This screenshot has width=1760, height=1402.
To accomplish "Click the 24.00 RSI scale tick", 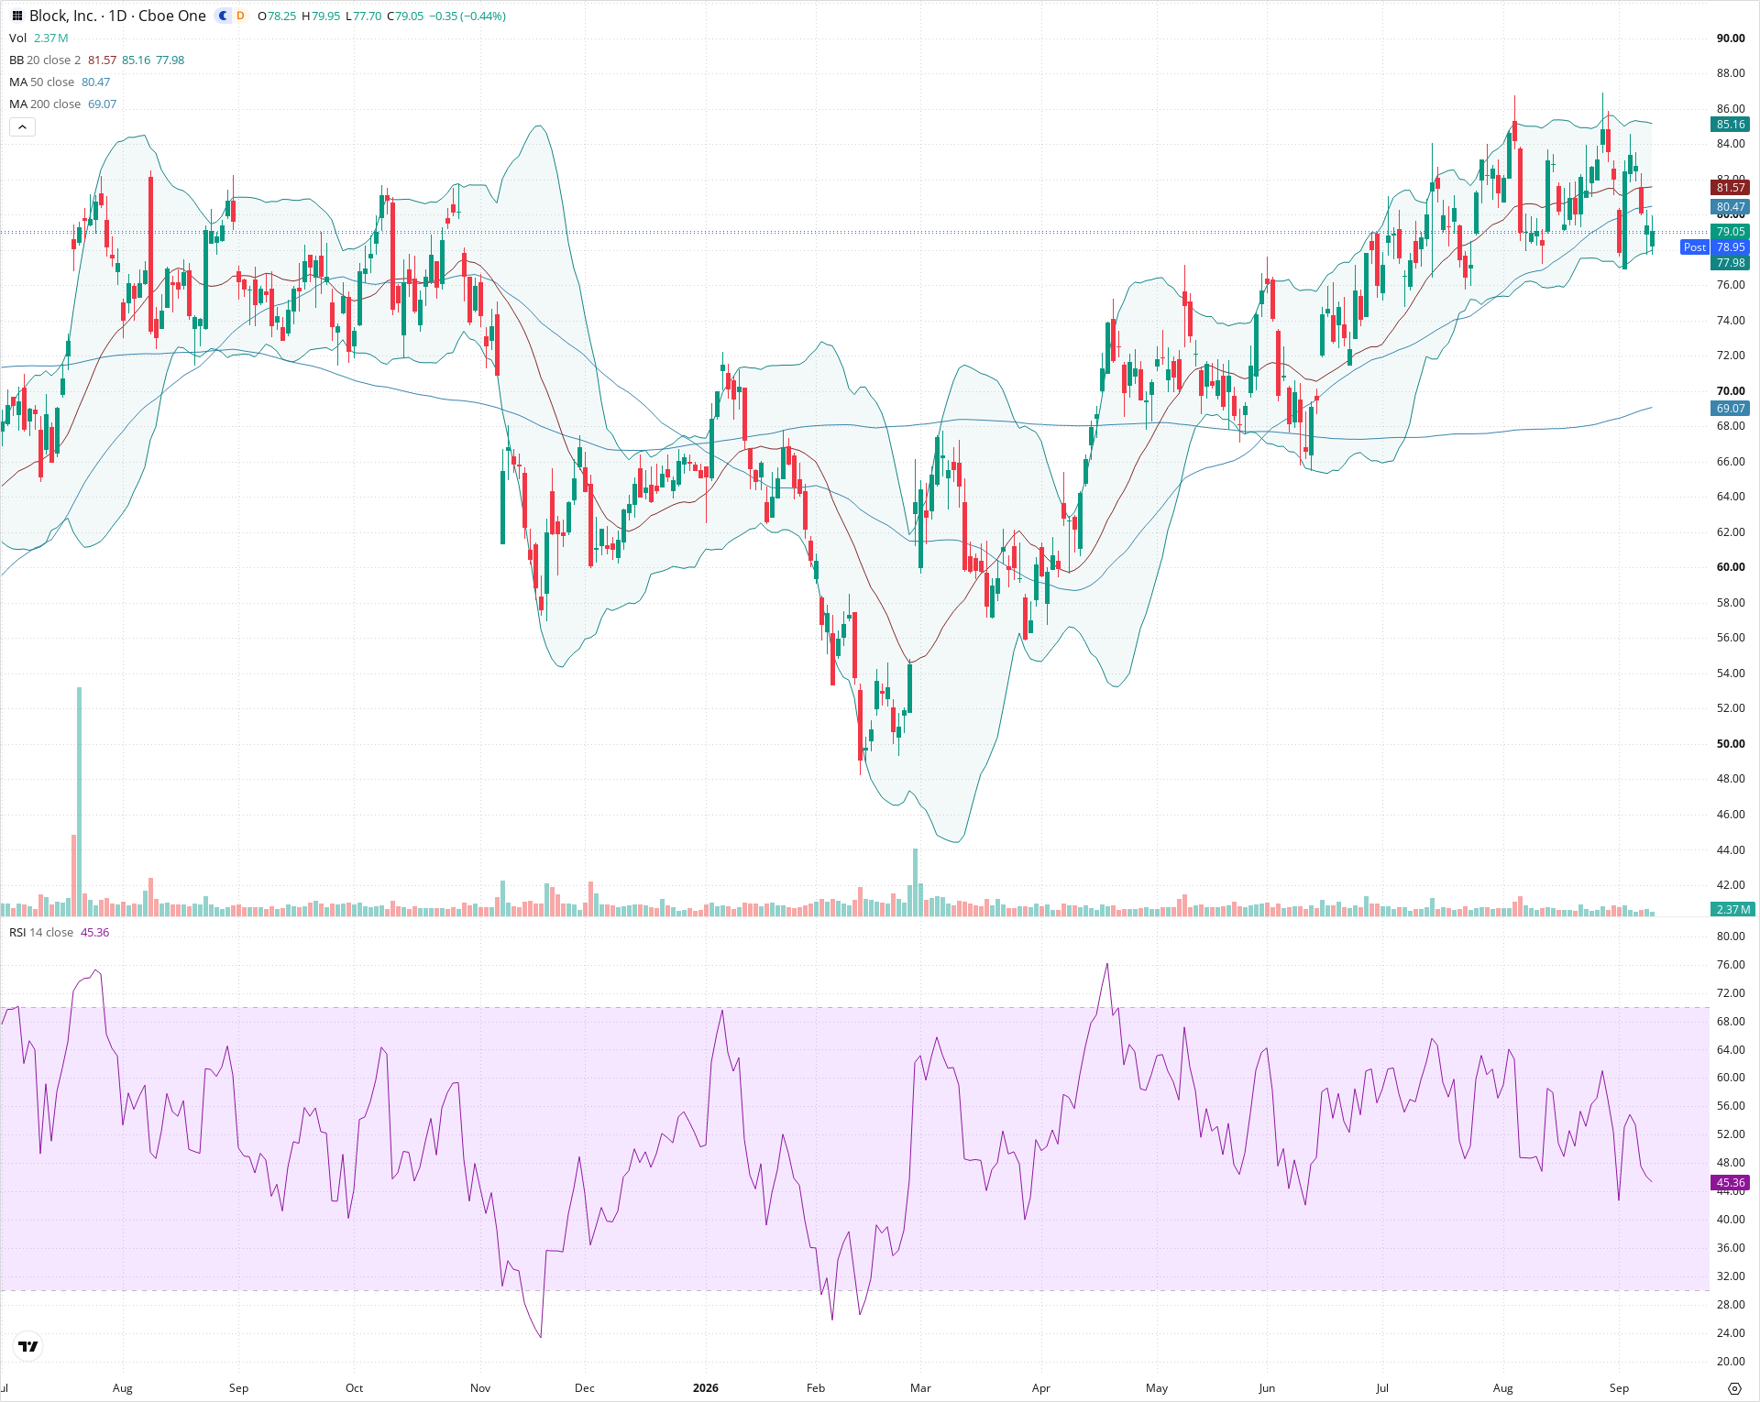I will tap(1731, 1332).
